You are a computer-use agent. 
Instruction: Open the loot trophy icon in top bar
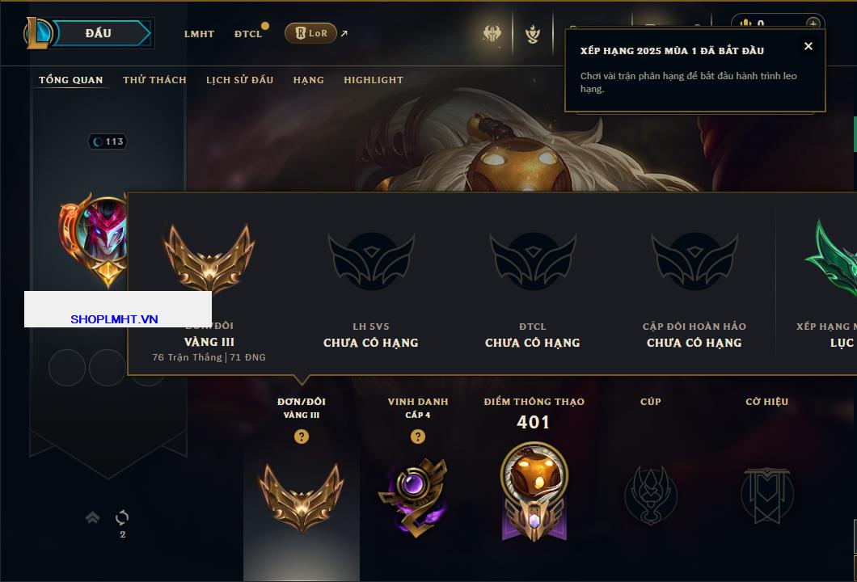click(532, 34)
